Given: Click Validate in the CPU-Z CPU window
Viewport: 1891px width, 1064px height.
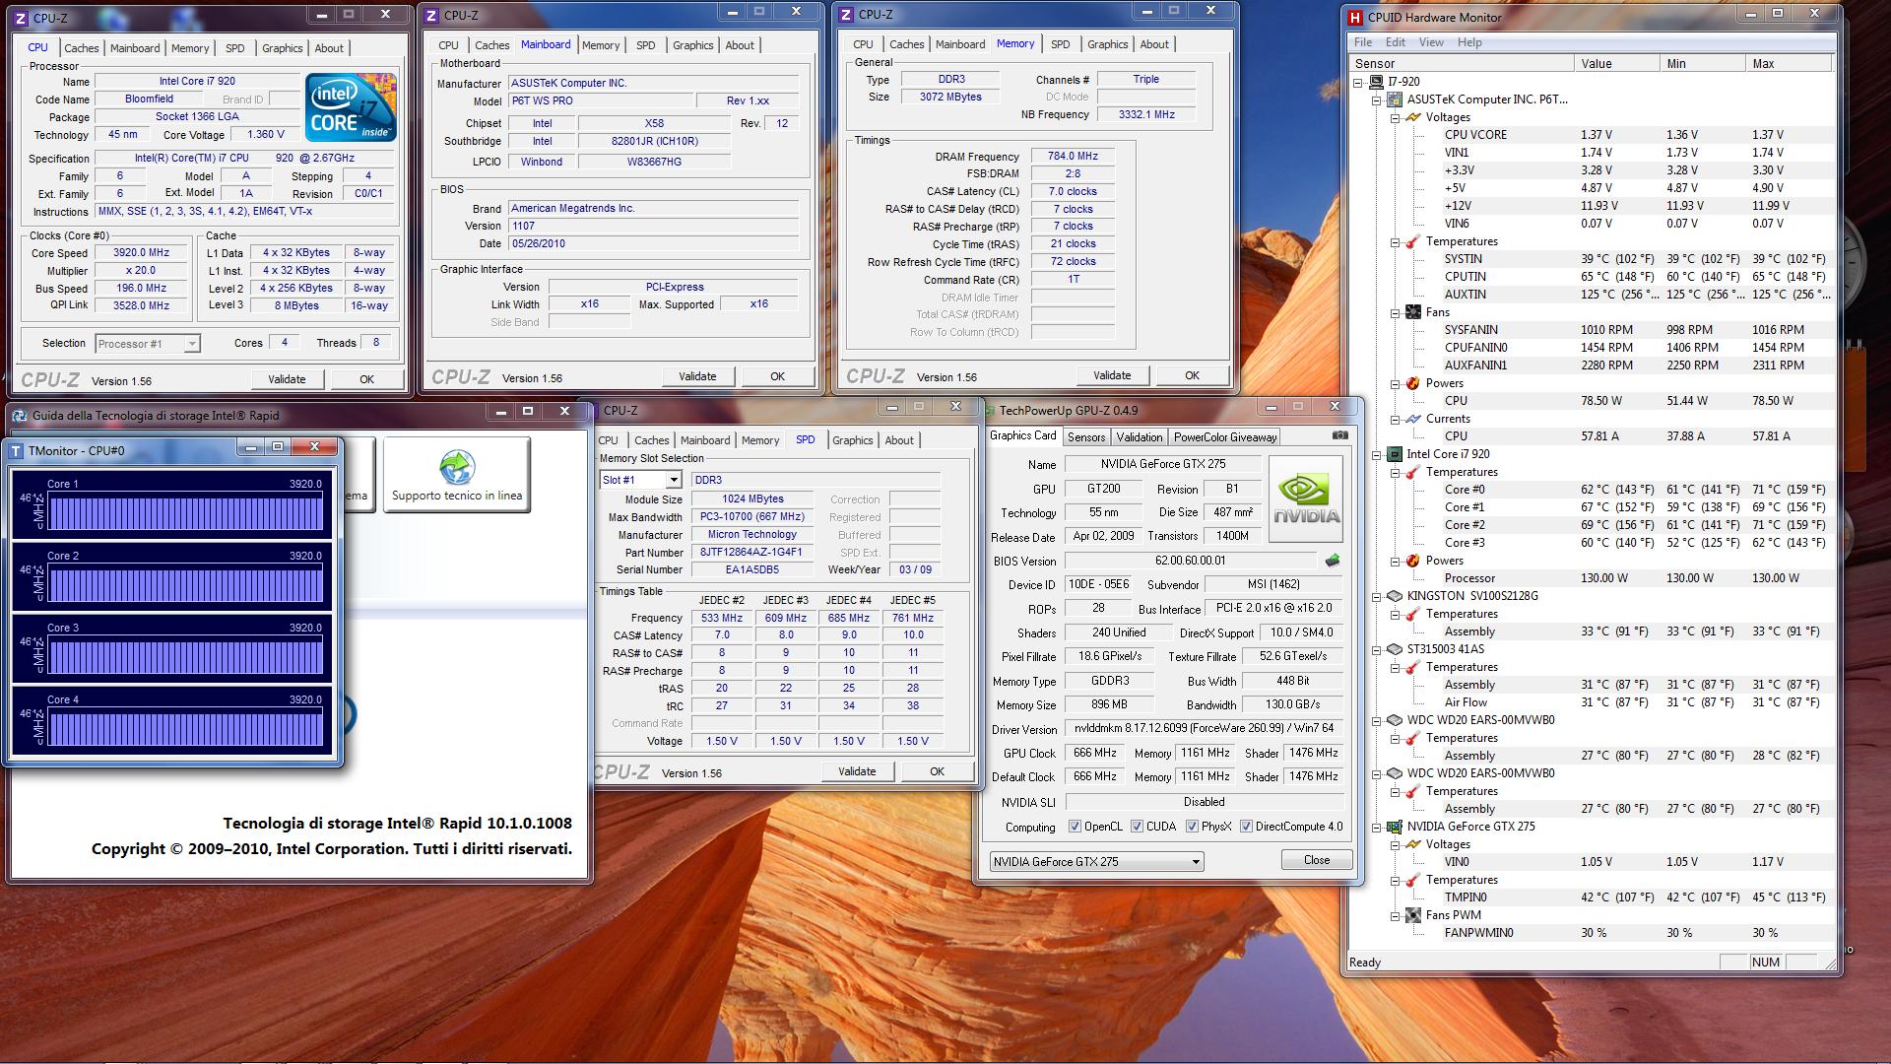Looking at the screenshot, I should tap(287, 379).
